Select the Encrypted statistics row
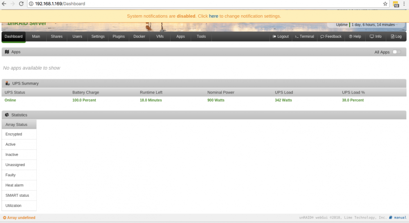The width and height of the screenshot is (409, 223). [x=19, y=134]
